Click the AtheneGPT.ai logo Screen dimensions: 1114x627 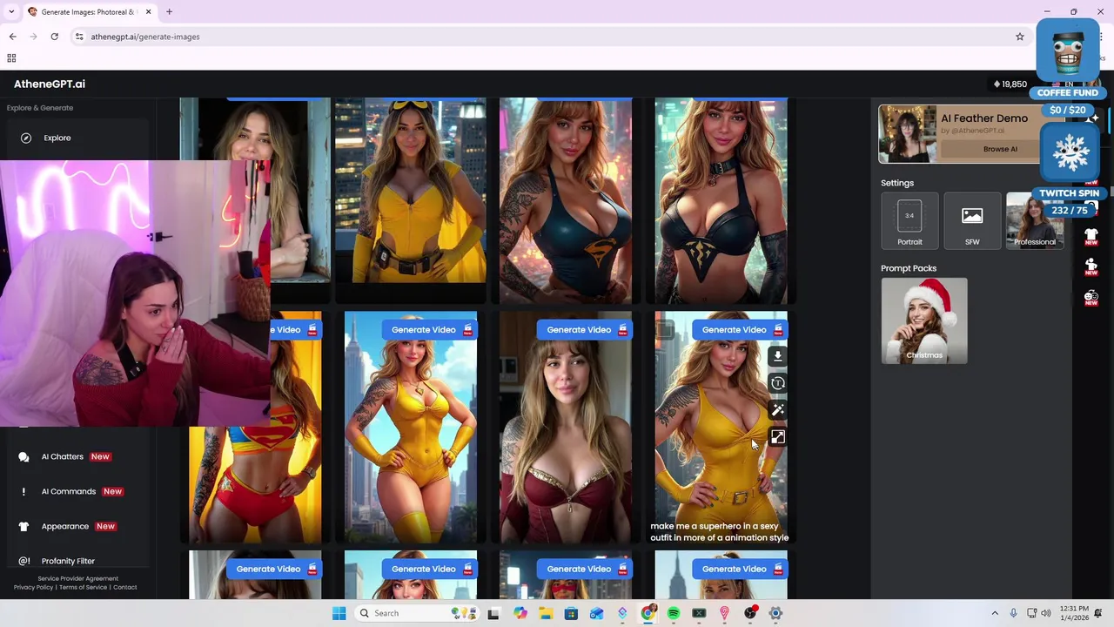coord(50,84)
